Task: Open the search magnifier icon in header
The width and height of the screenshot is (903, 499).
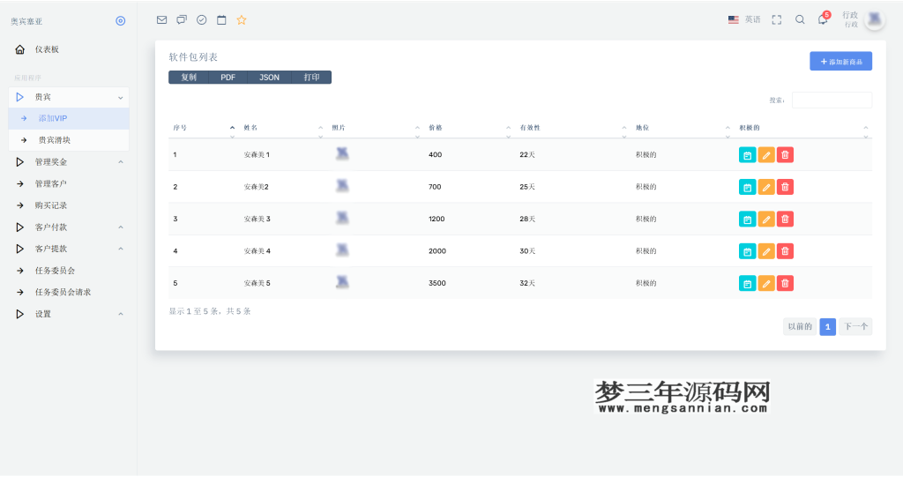Action: coord(800,20)
